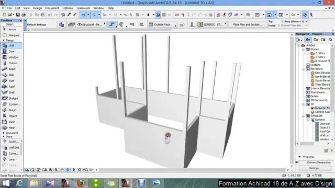Select the Grid Element tool
The image size is (335, 188).
coord(10,142)
